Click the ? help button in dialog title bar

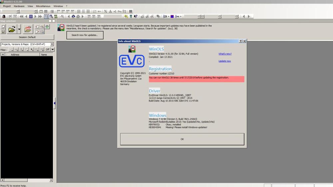click(240, 41)
